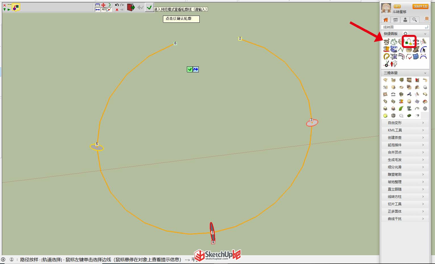Screen dimensions: 435x264
Task: Click the green checkmark validate button in top toolbar
Action: pyautogui.click(x=149, y=7)
